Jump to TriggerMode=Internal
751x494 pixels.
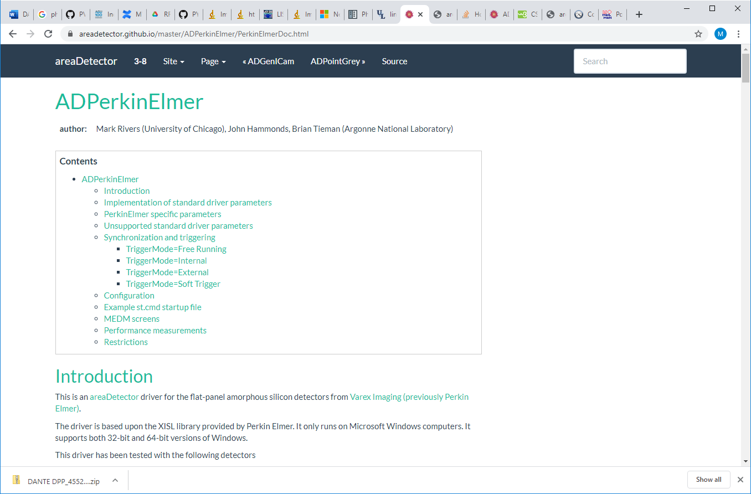pos(167,261)
